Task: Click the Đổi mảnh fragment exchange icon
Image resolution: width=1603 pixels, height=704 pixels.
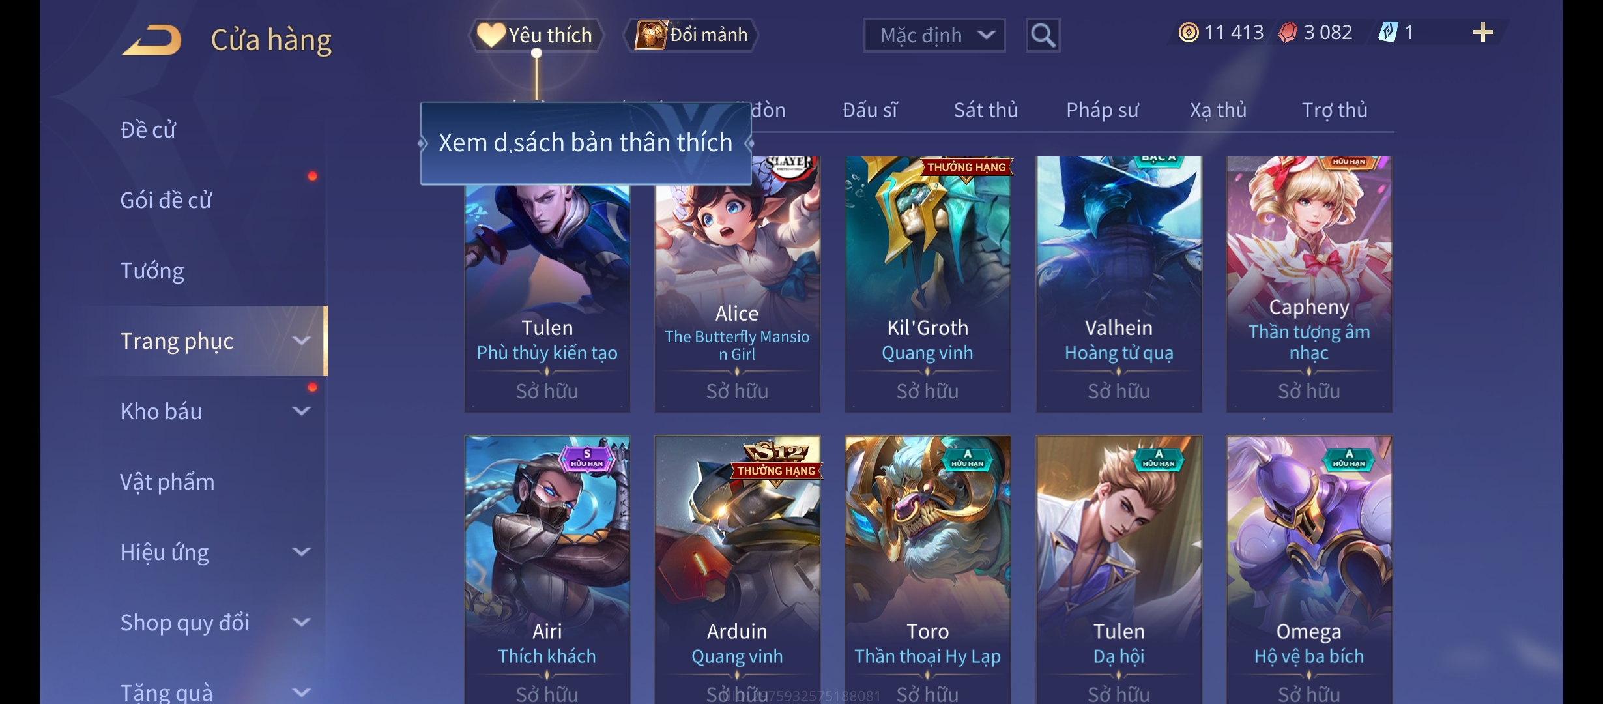Action: 650,35
